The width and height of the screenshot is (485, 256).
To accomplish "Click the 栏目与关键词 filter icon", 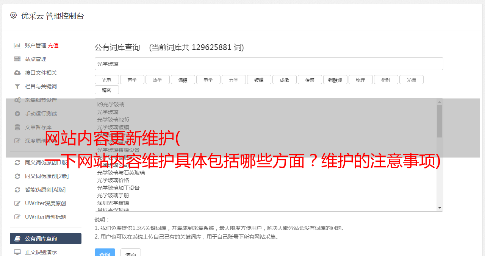I will 17,86.
